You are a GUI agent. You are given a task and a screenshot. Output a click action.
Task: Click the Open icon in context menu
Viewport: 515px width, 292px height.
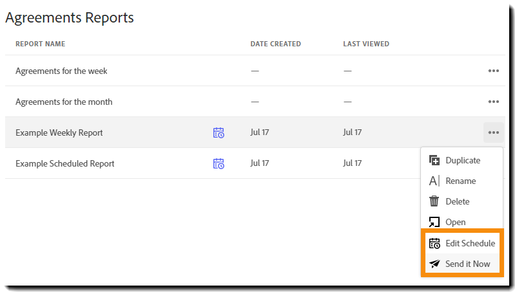coord(434,222)
